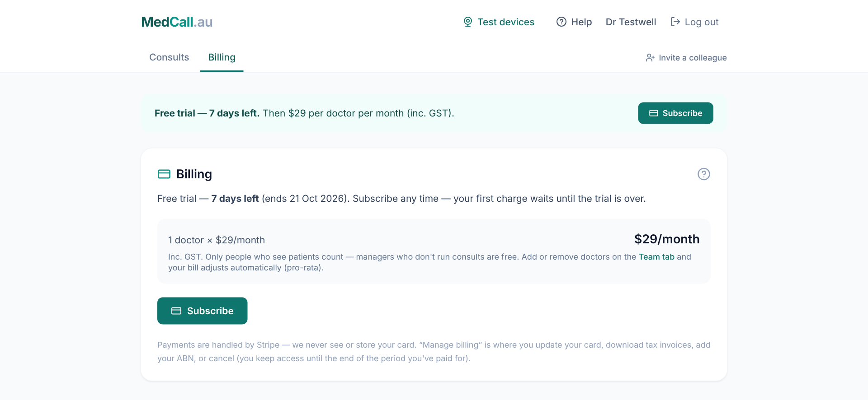Click the MedCall.au logo
Screen dimensions: 868x400
[x=177, y=22]
